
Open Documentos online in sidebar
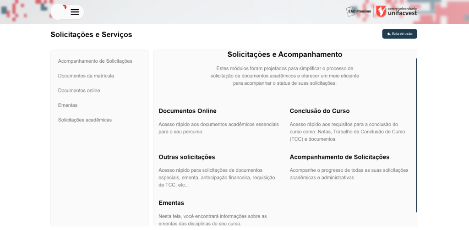click(79, 90)
